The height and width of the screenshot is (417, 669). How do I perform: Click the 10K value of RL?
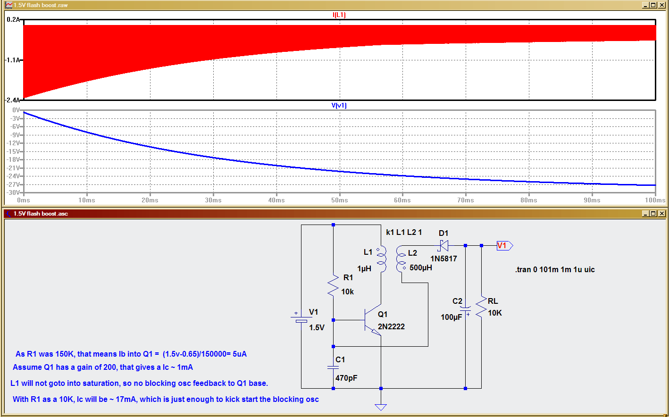pos(495,313)
